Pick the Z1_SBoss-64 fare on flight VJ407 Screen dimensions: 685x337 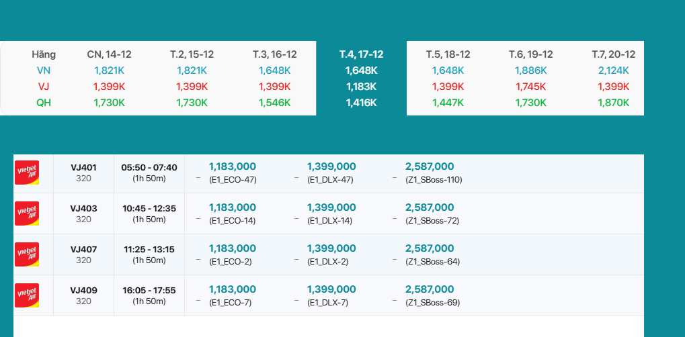[x=430, y=254]
